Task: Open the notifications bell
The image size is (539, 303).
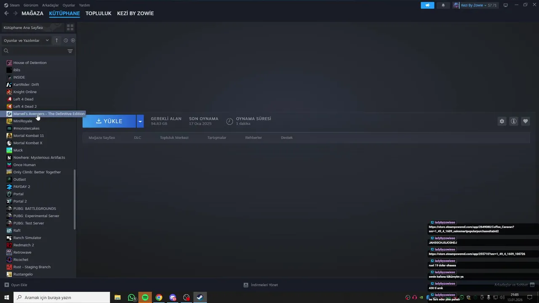Action: tap(443, 5)
